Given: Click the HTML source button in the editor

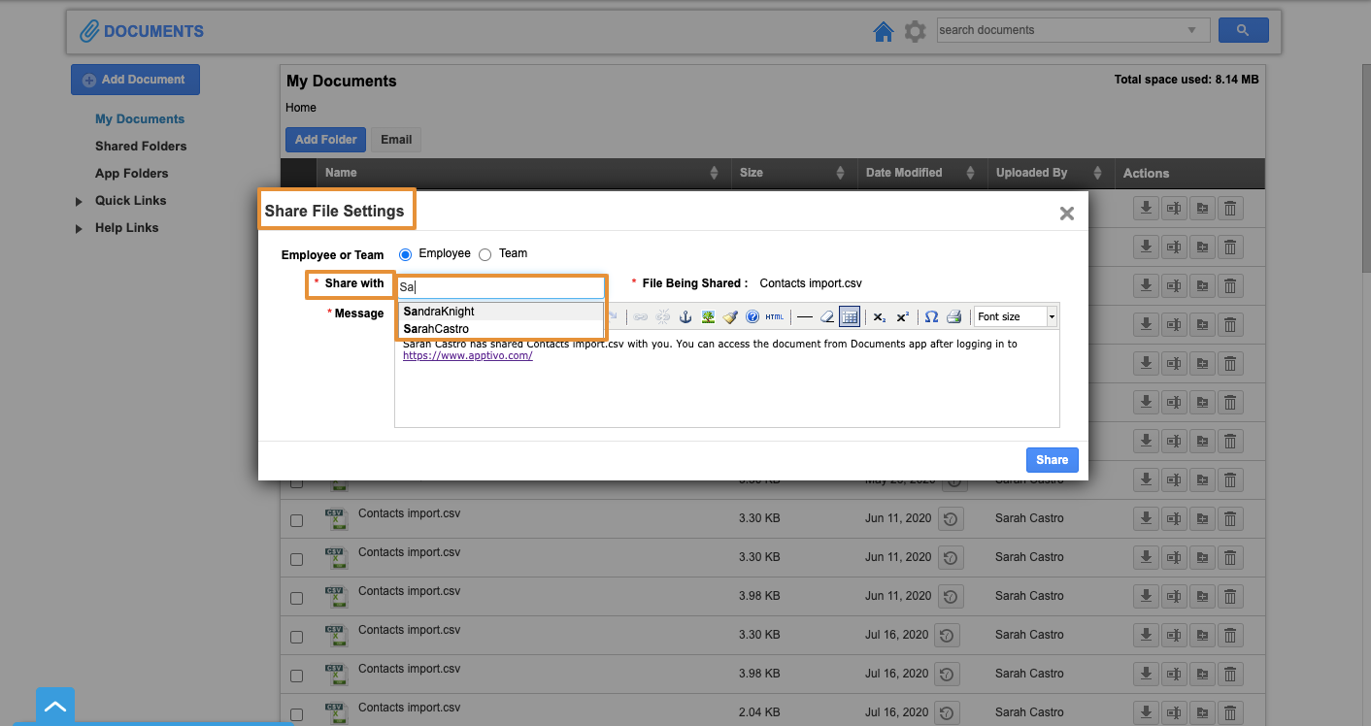Looking at the screenshot, I should point(774,317).
